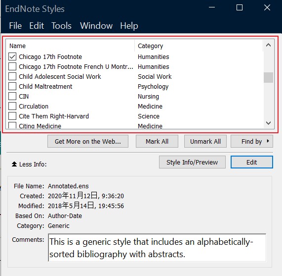The image size is (282, 276).
Task: Click the Social Work category cell
Action: (x=155, y=77)
